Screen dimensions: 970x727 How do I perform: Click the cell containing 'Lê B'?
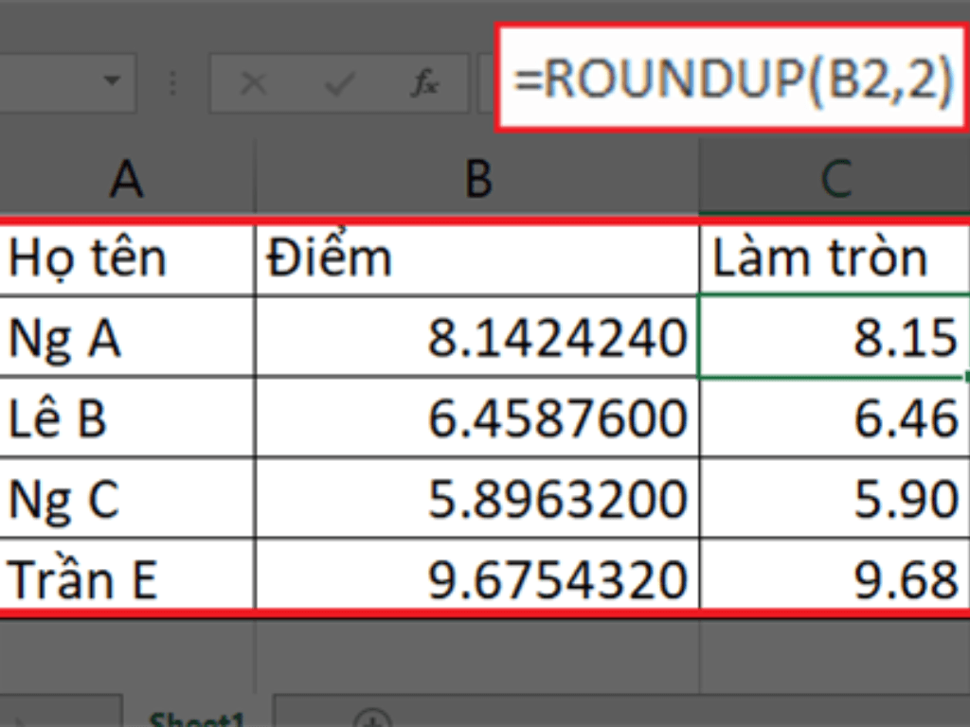(127, 418)
